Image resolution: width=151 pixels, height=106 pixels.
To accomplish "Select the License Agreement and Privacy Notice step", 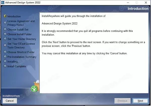I will [21, 23].
